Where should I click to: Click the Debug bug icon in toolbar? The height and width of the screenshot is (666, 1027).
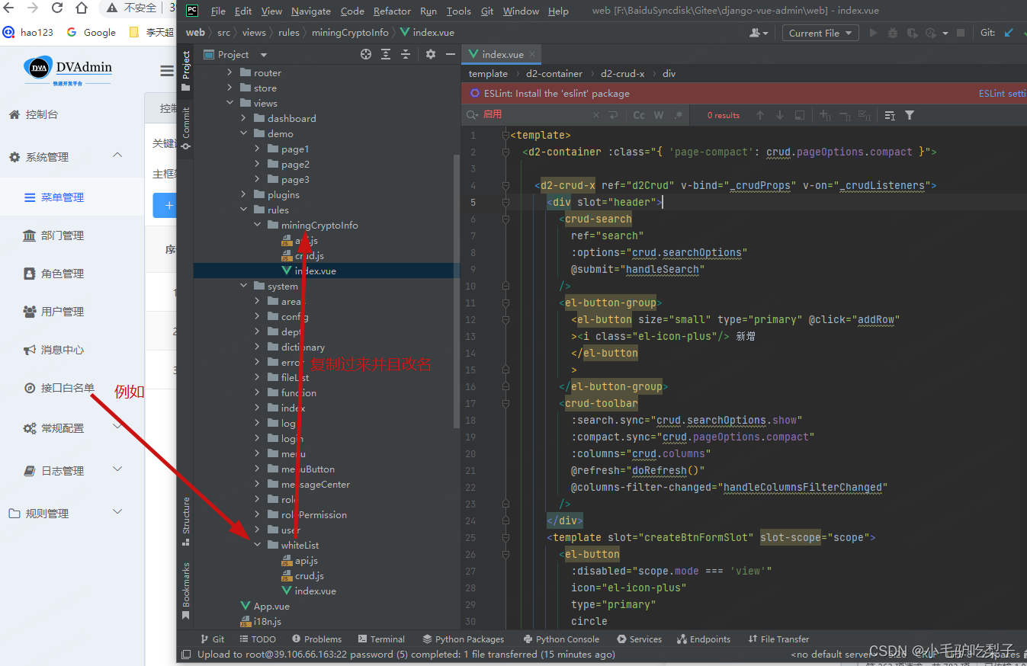click(892, 33)
